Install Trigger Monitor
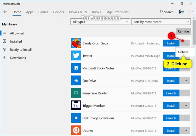 click(x=171, y=106)
